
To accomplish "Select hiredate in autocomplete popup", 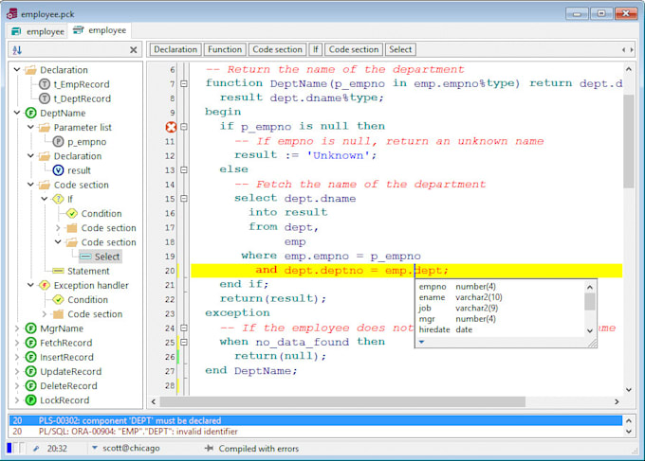I will coord(500,329).
